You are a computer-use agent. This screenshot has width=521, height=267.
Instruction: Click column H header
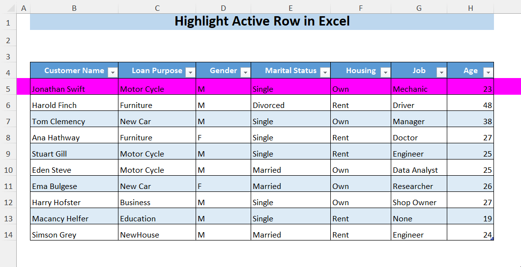point(470,8)
